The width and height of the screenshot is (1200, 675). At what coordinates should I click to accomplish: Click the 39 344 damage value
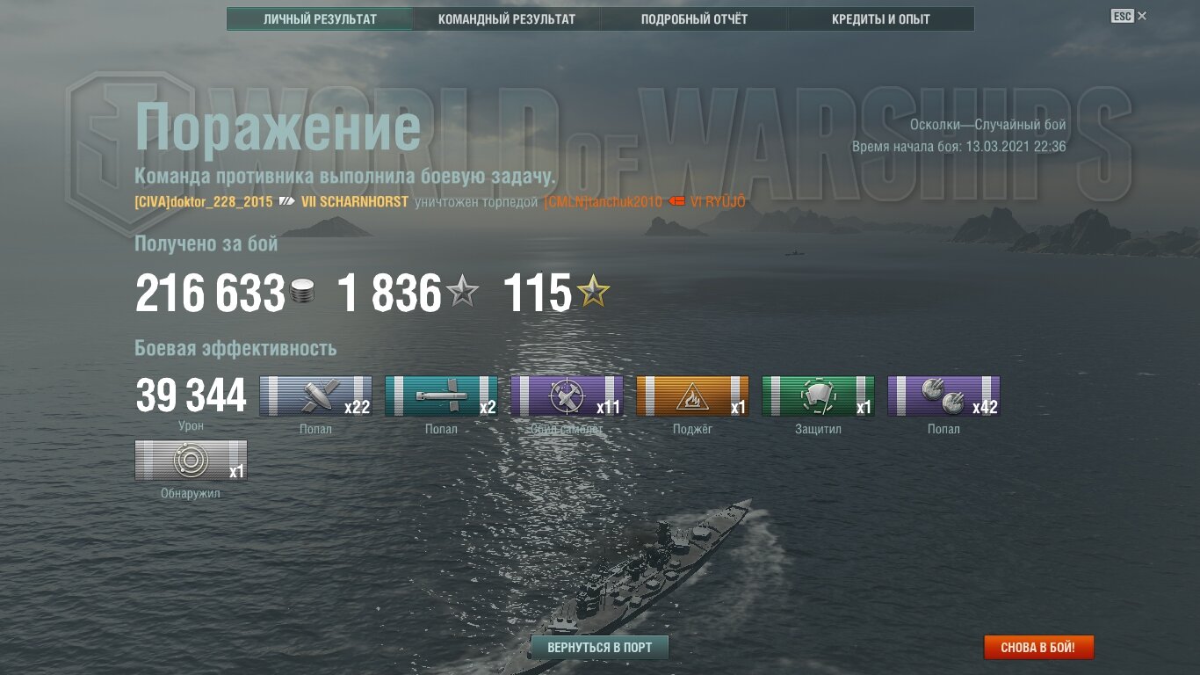click(x=191, y=396)
